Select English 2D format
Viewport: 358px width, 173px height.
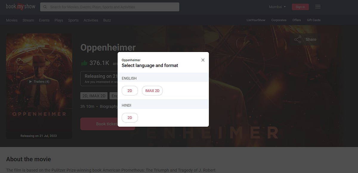[x=130, y=91]
